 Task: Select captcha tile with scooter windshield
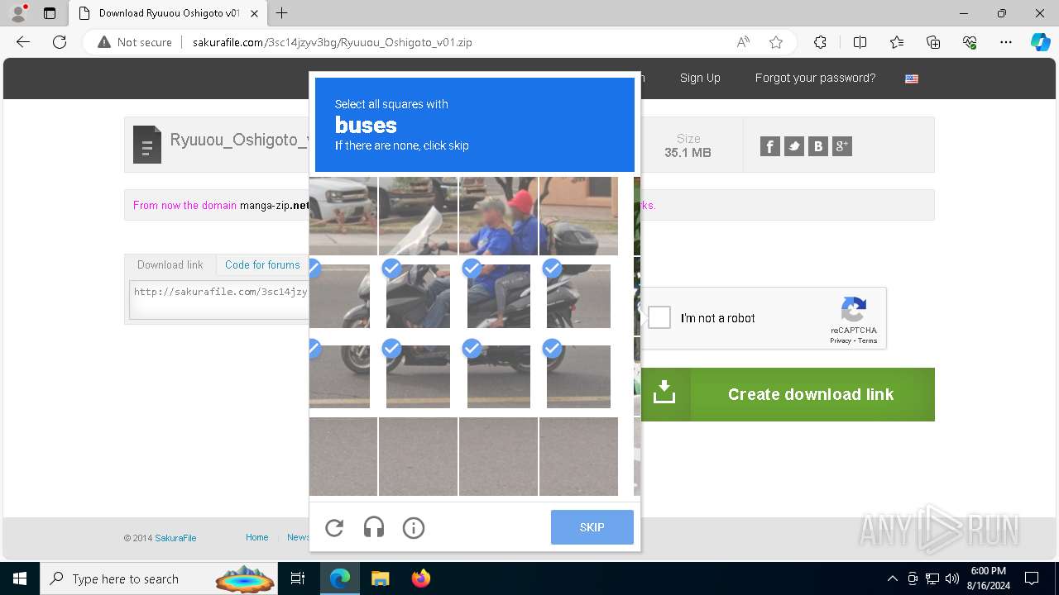tap(418, 216)
